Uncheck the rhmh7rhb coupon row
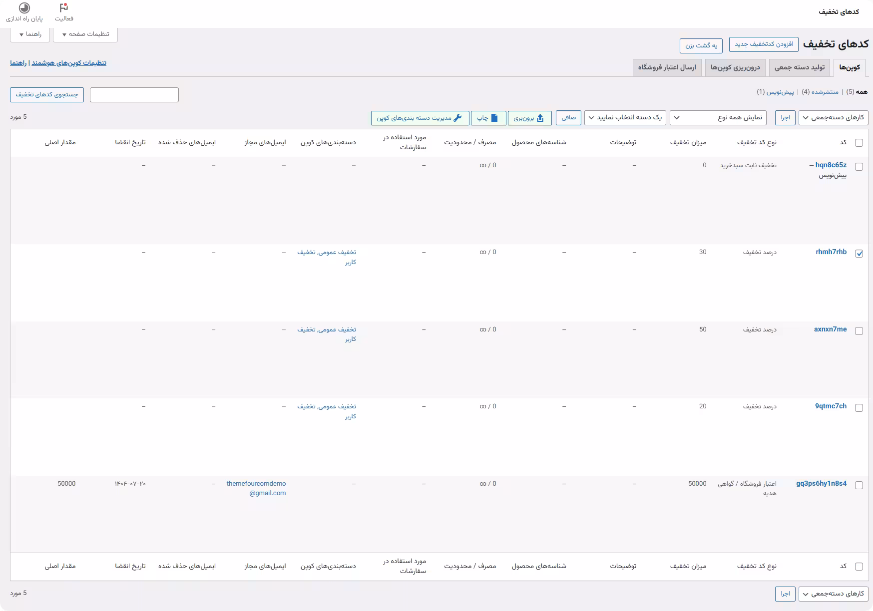 pos(859,254)
